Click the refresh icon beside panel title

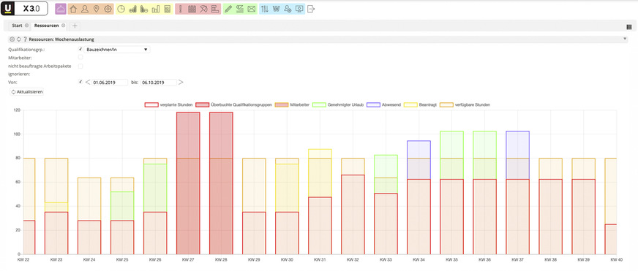pos(19,39)
